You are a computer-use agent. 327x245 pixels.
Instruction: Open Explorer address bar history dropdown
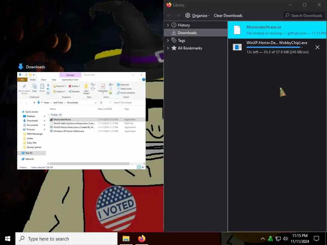pyautogui.click(x=96, y=102)
